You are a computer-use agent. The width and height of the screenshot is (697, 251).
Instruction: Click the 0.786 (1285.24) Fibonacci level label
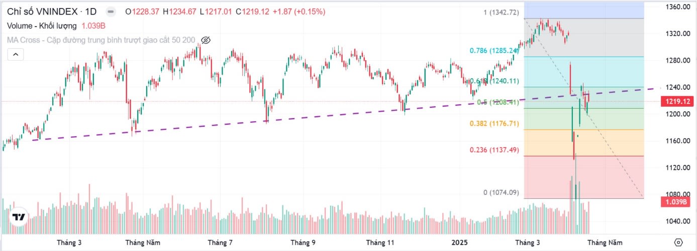494,51
